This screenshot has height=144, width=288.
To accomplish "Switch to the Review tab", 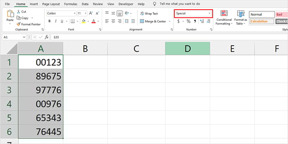I will [98, 4].
